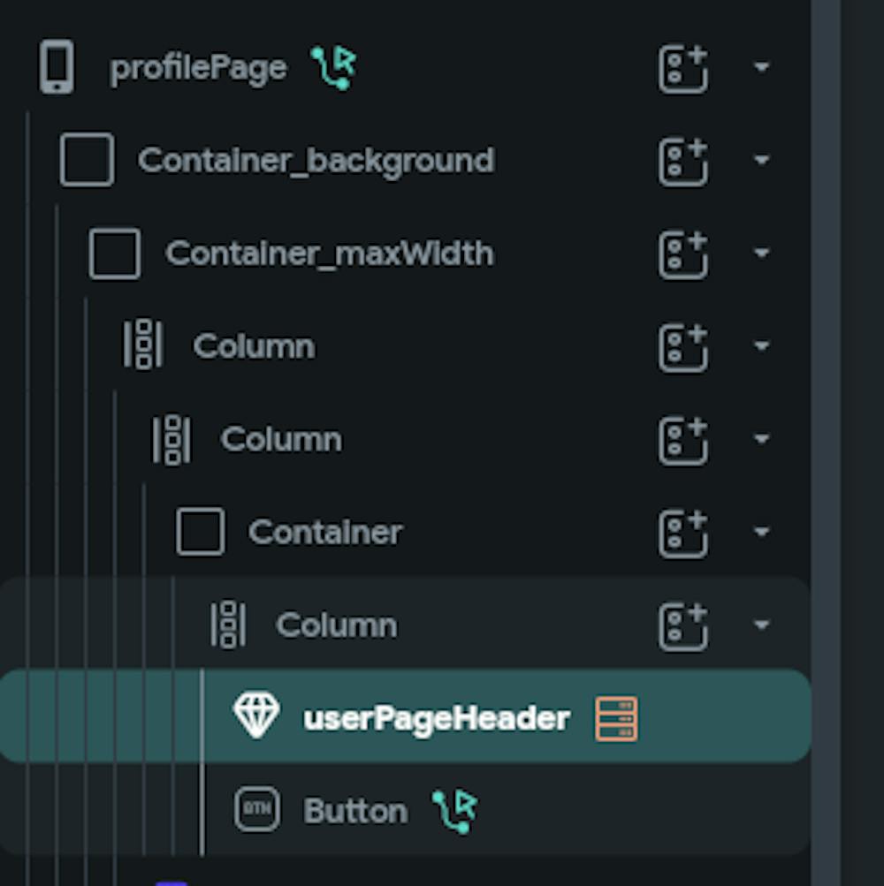Collapse the Container node arrow

761,532
